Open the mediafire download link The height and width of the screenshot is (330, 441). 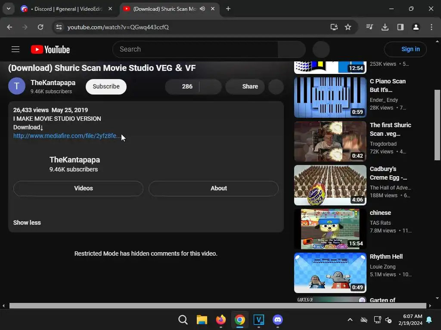click(x=67, y=136)
